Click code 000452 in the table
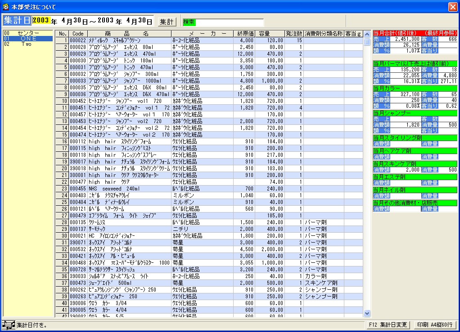Viewport: 460px width, 332px height. tap(78, 101)
